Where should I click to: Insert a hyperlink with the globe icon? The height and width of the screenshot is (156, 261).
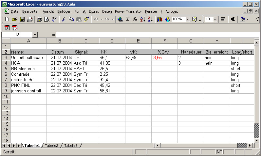click(x=120, y=19)
